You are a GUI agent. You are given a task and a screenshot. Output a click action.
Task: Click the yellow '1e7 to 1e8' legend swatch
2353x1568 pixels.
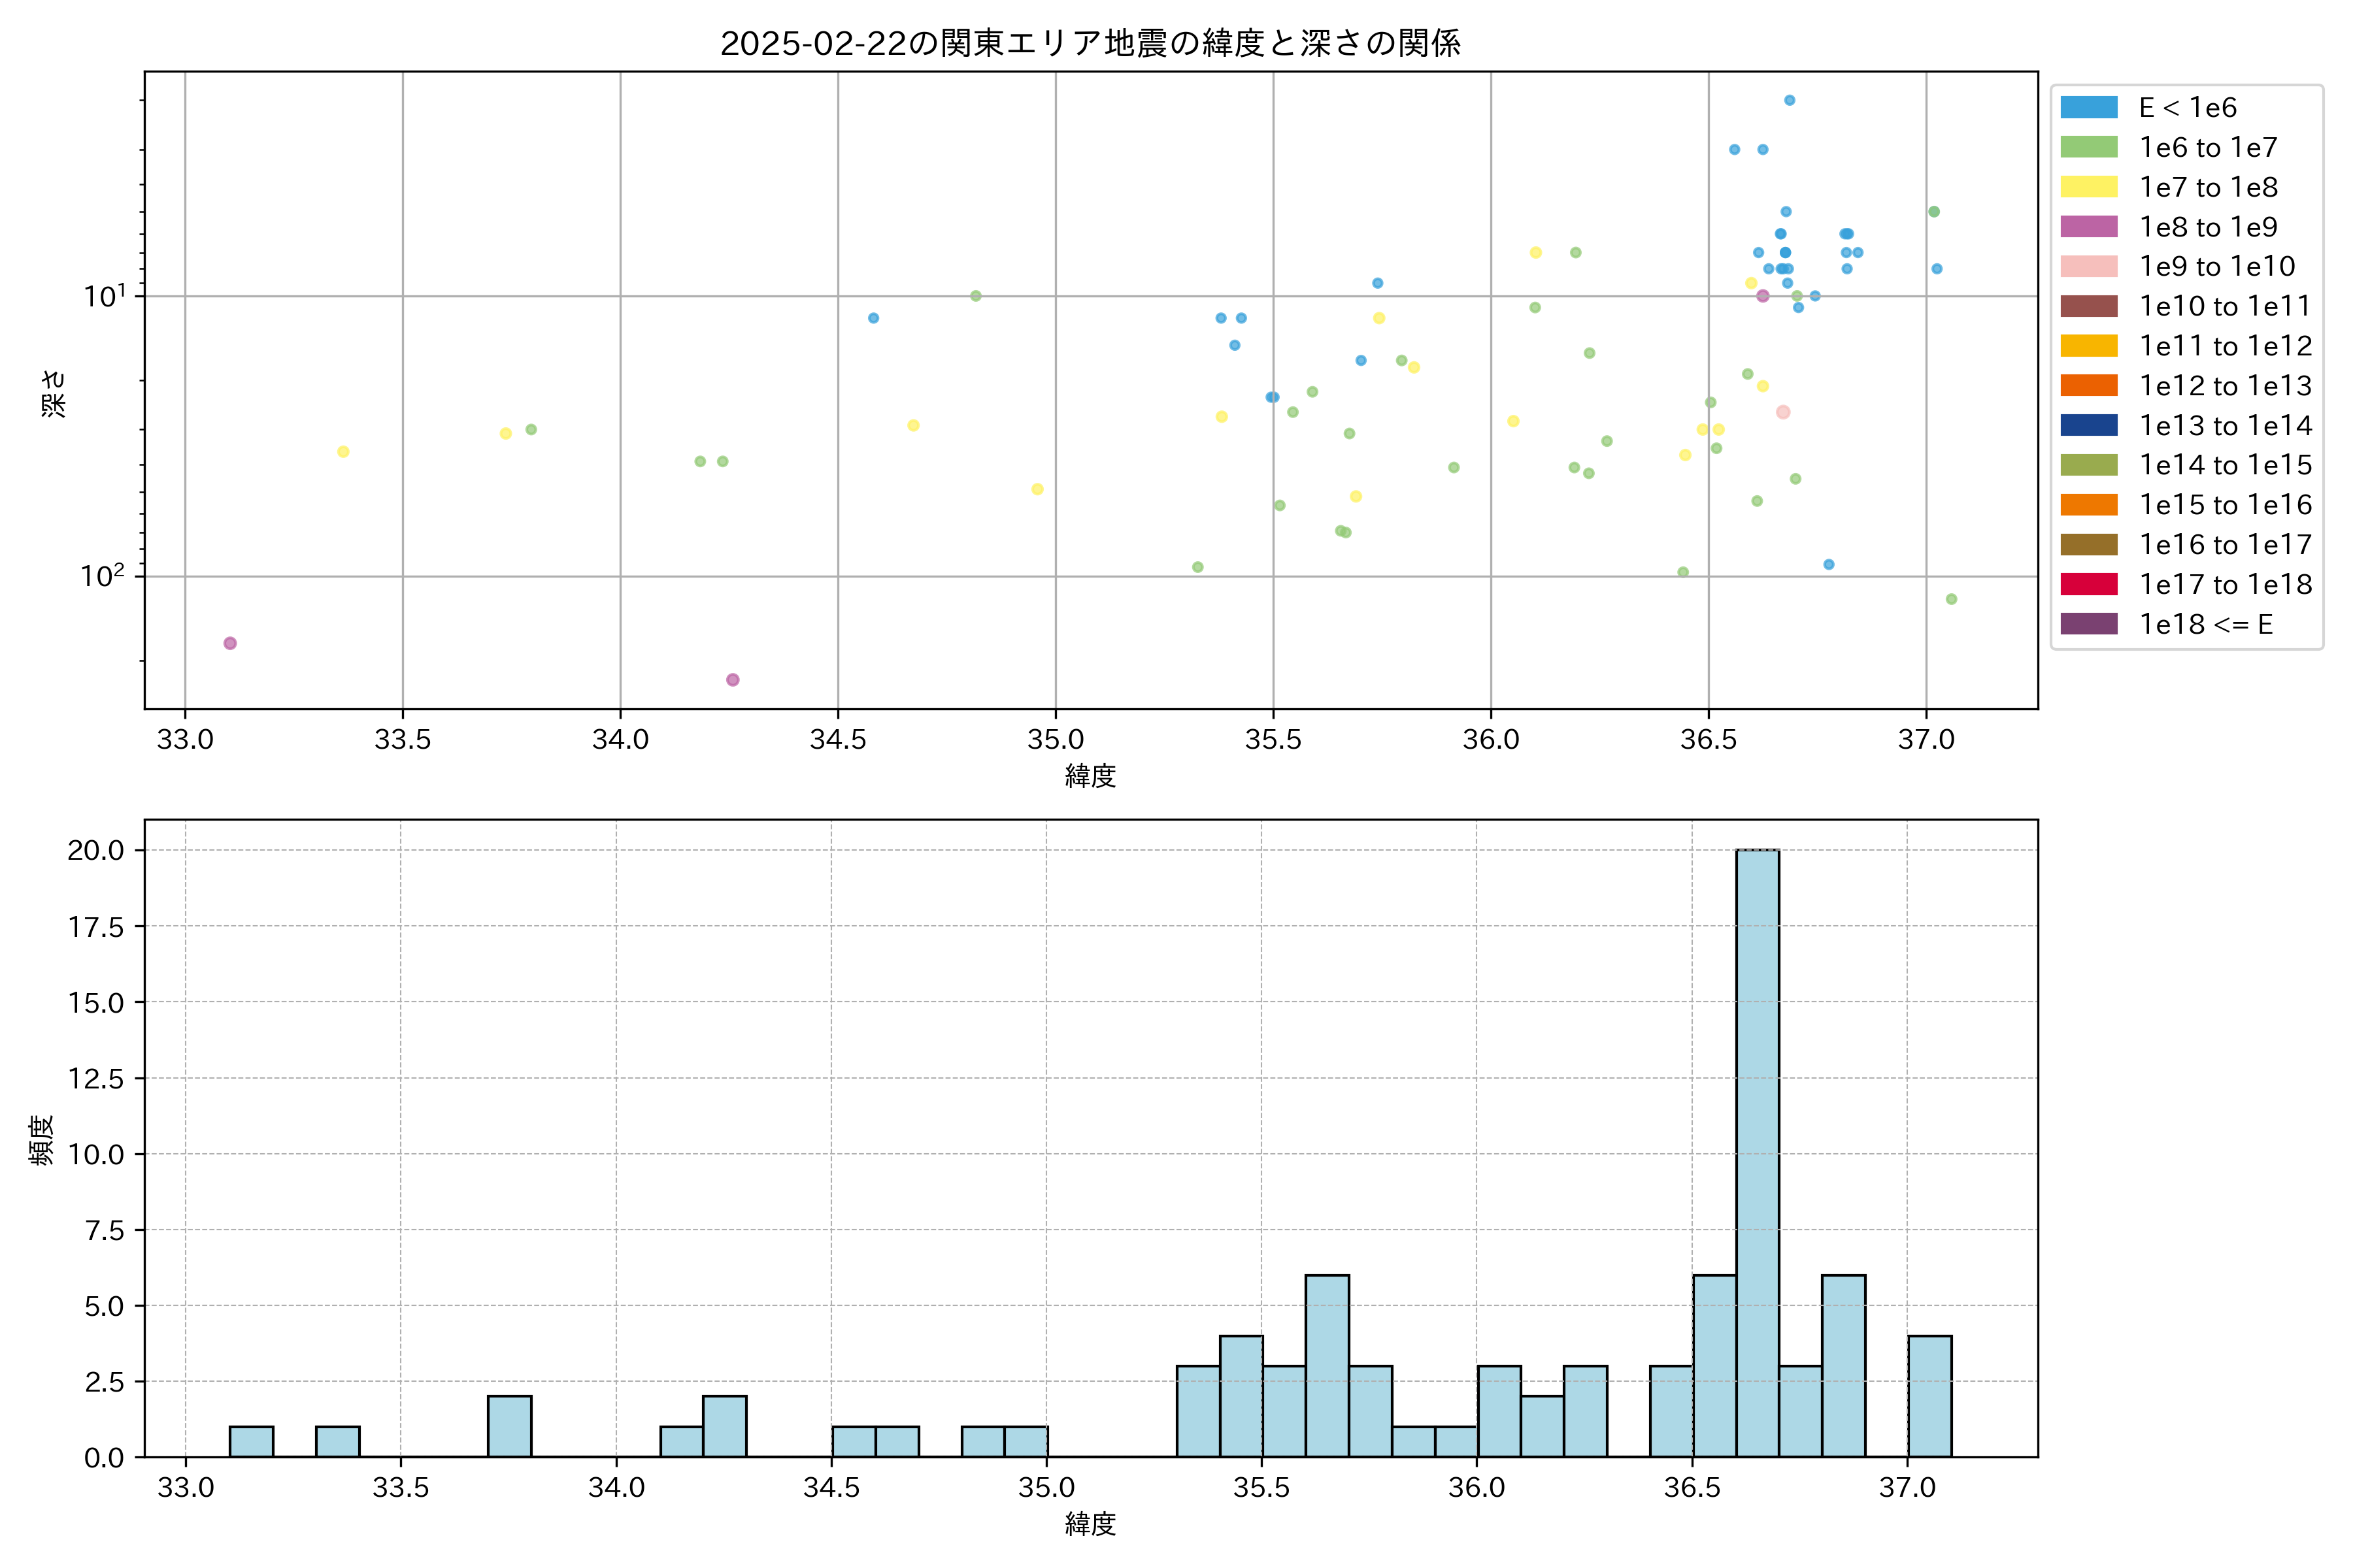(x=2088, y=187)
